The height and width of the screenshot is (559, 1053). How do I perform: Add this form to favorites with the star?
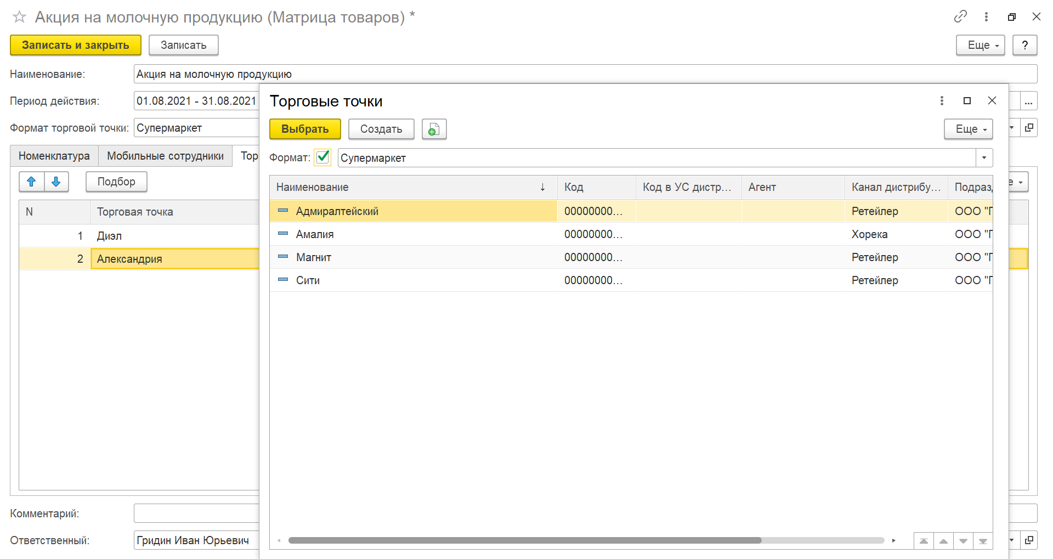coord(19,17)
